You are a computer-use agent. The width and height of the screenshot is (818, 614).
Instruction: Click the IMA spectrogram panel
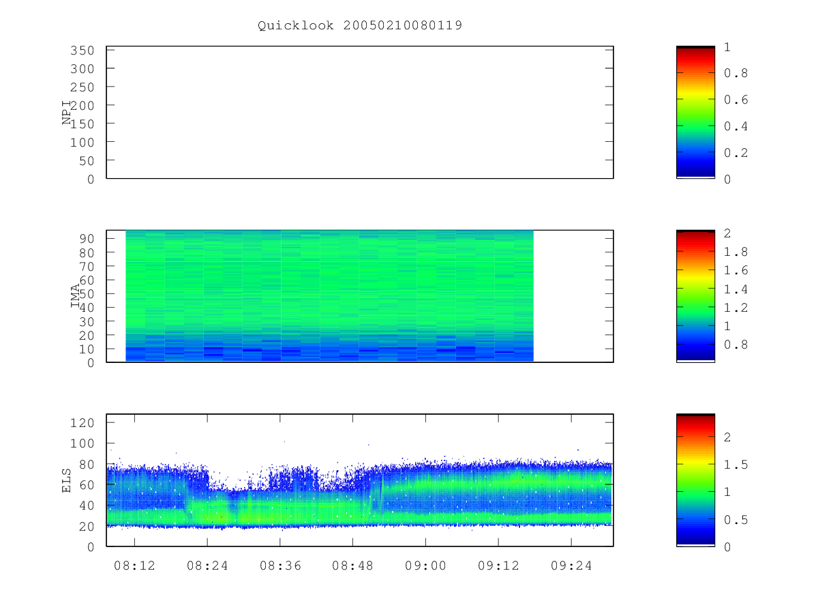point(360,296)
